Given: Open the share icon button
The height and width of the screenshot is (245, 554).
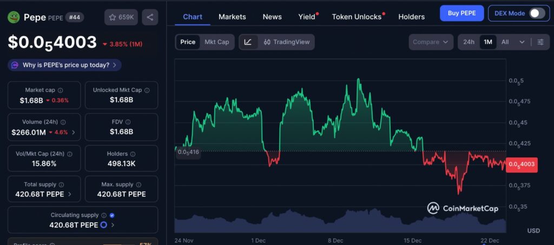Looking at the screenshot, I should pos(150,17).
